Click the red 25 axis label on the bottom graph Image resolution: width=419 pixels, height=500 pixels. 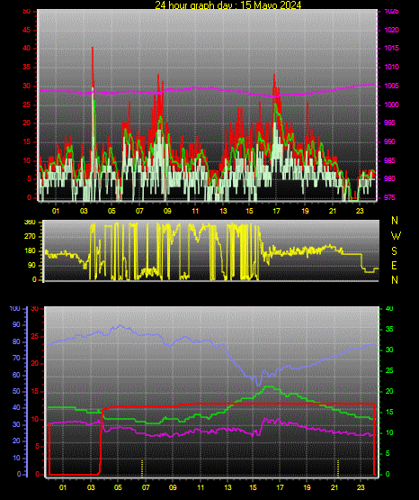[35, 336]
